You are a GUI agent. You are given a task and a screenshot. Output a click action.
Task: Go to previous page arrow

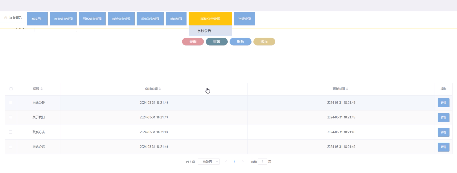click(x=226, y=162)
